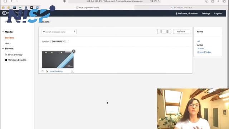Switch to NICE EnginFrame Views tab
Viewport: 229px width, 129px height.
coord(87,8)
